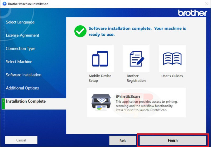Jump to the Select Machine step
This screenshot has height=147, width=211.
19,62
